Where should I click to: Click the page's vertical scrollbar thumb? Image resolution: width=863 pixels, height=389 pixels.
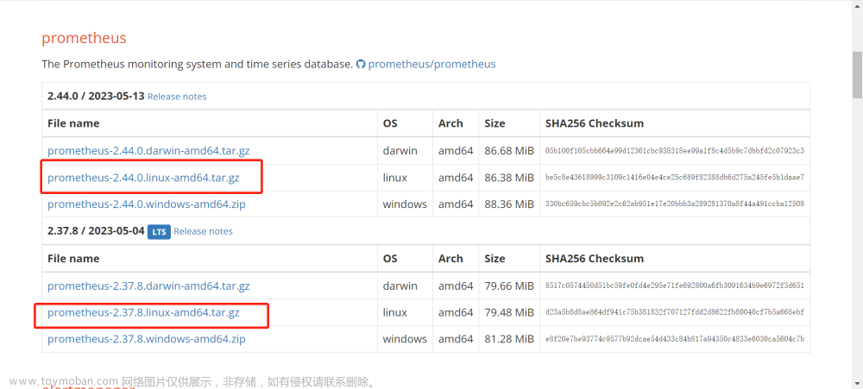857,74
